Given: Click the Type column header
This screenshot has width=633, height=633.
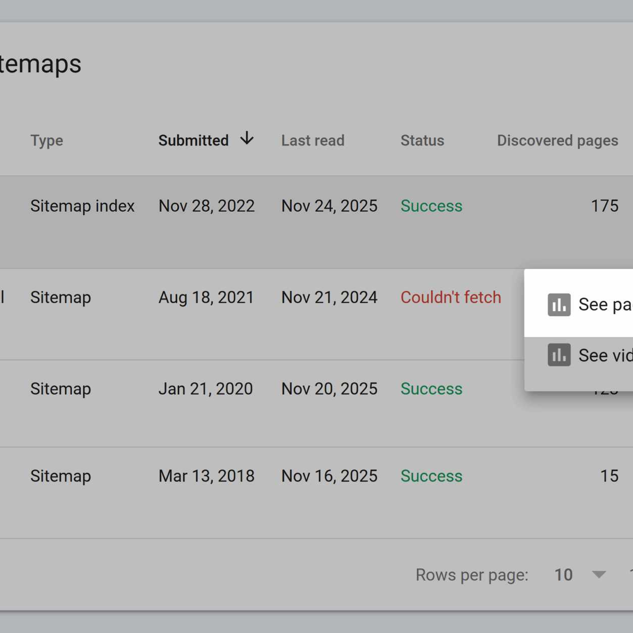Looking at the screenshot, I should pyautogui.click(x=46, y=140).
